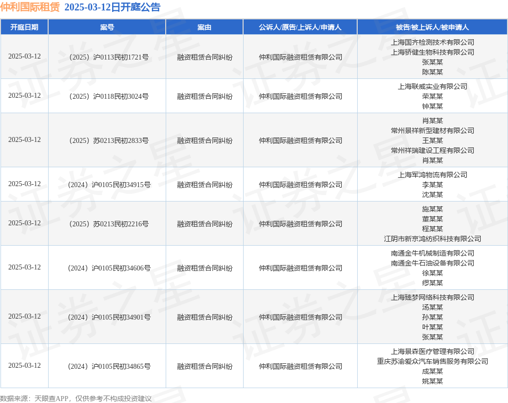Click the 开庭日期 column header
This screenshot has width=508, height=403.
click(24, 27)
